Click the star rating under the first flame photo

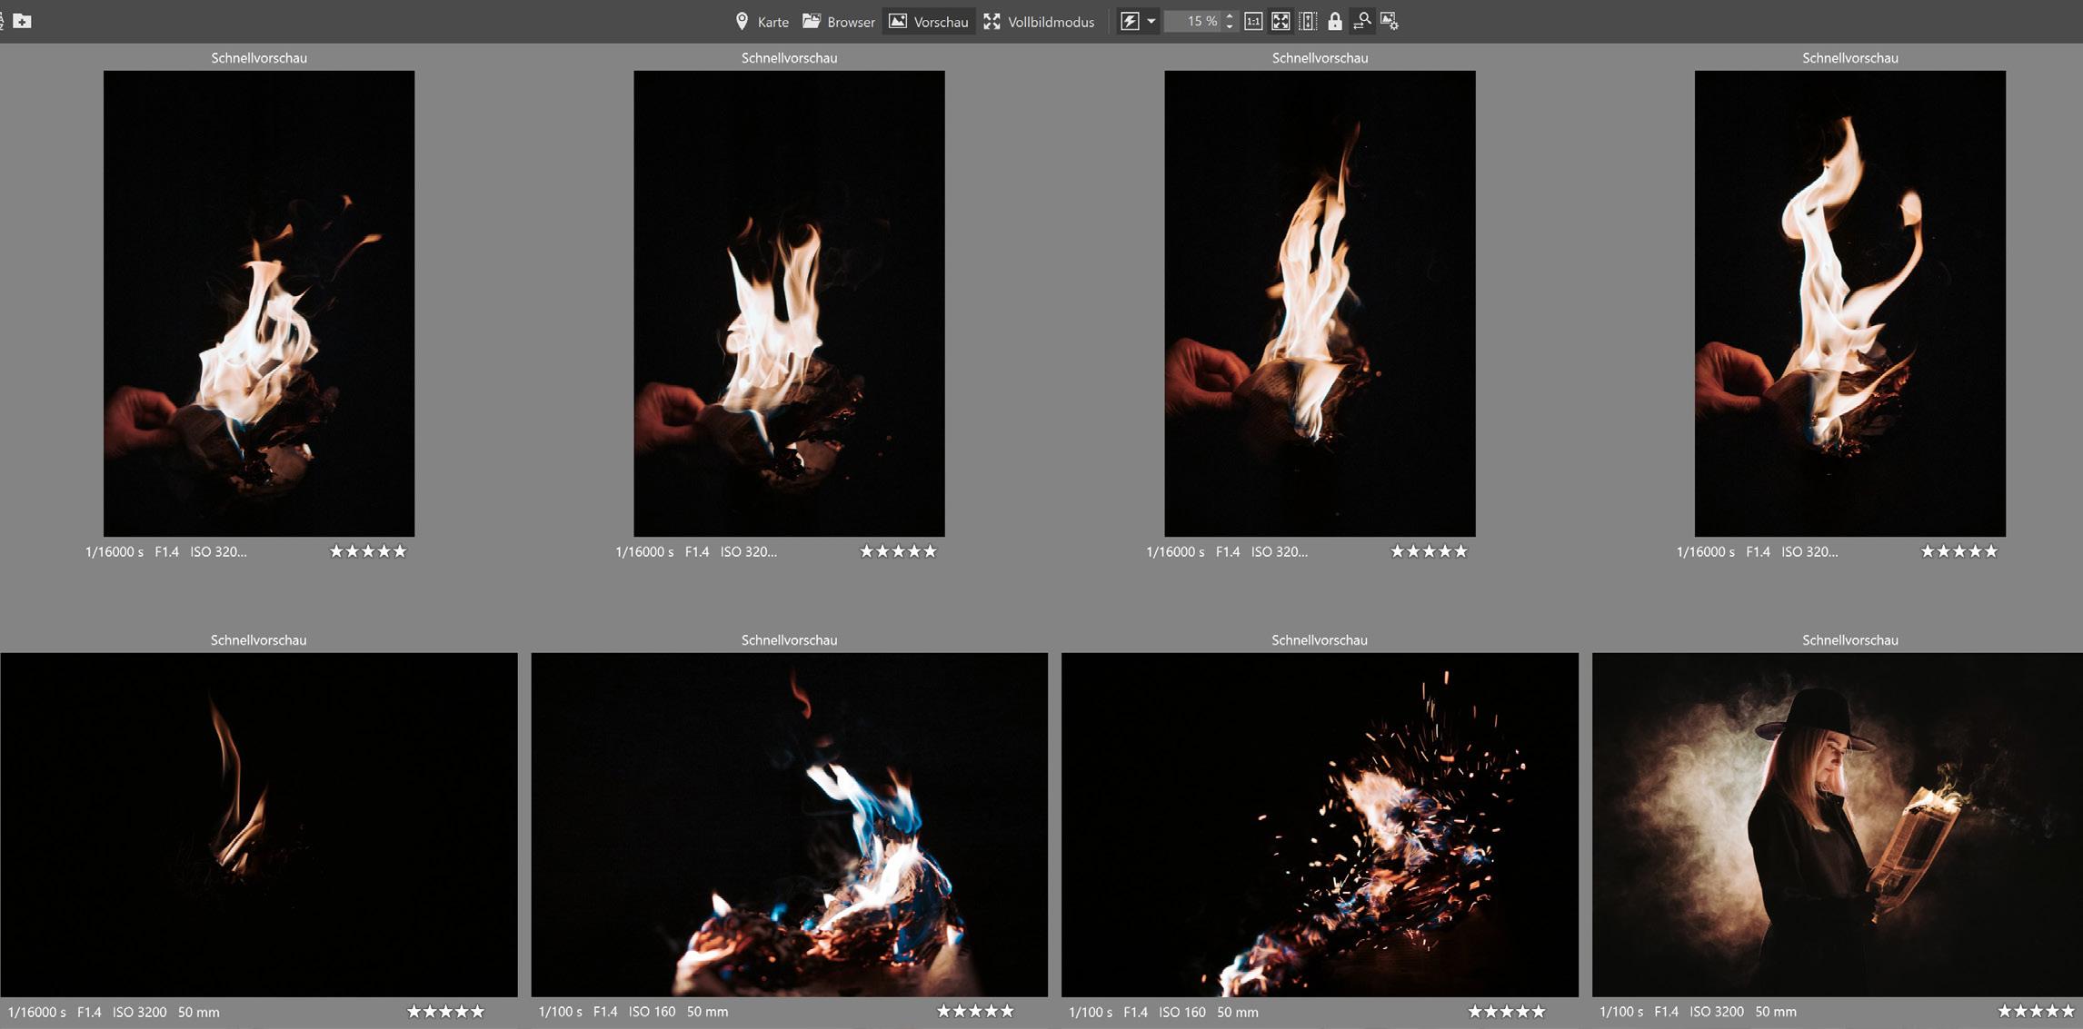point(368,551)
